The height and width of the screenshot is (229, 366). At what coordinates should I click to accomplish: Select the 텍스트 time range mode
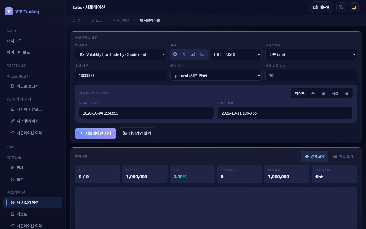(299, 93)
